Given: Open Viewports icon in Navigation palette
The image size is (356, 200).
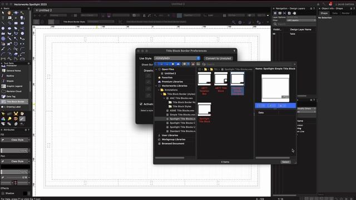Looking at the screenshot, I should (284, 13).
